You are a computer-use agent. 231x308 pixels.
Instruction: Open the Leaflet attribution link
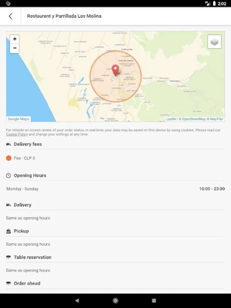tap(171, 119)
